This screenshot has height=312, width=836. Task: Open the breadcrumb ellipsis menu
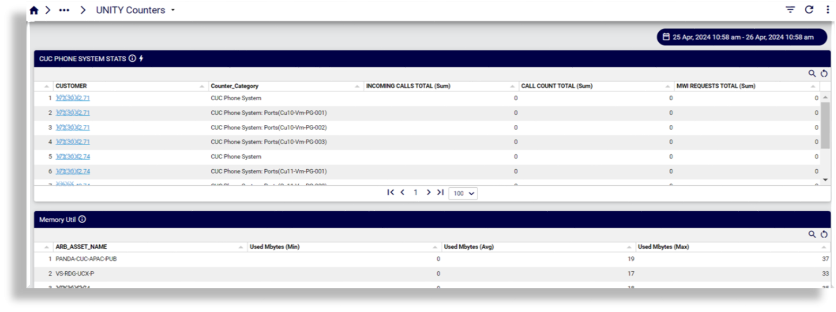[64, 10]
